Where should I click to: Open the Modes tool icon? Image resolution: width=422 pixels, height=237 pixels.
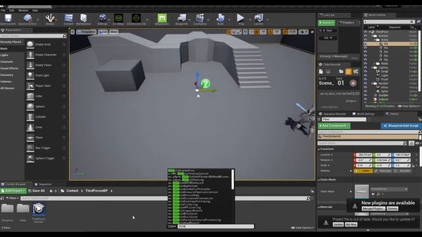[50, 19]
